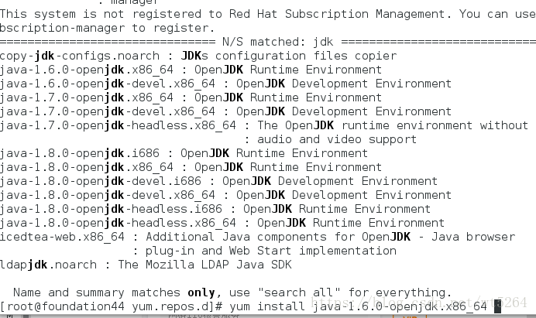Select java-1.6.0-openjdk-devel.x86_64 line
This screenshot has width=536, height=318.
click(x=225, y=84)
